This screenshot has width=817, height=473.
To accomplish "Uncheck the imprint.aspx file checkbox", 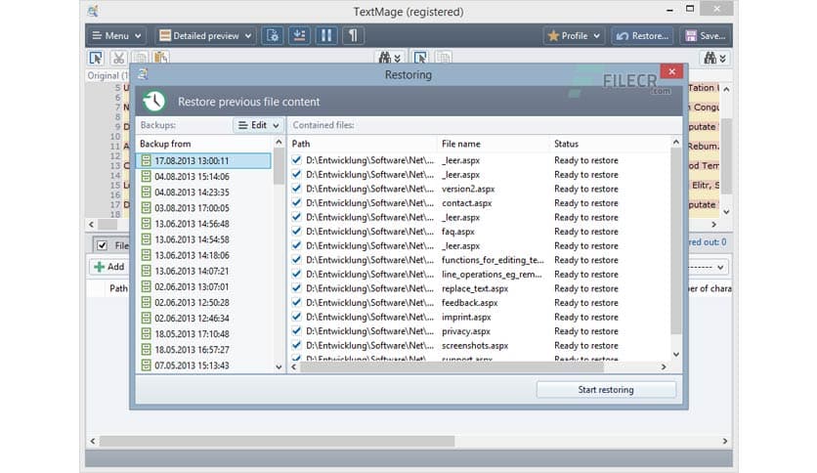I will 296,317.
